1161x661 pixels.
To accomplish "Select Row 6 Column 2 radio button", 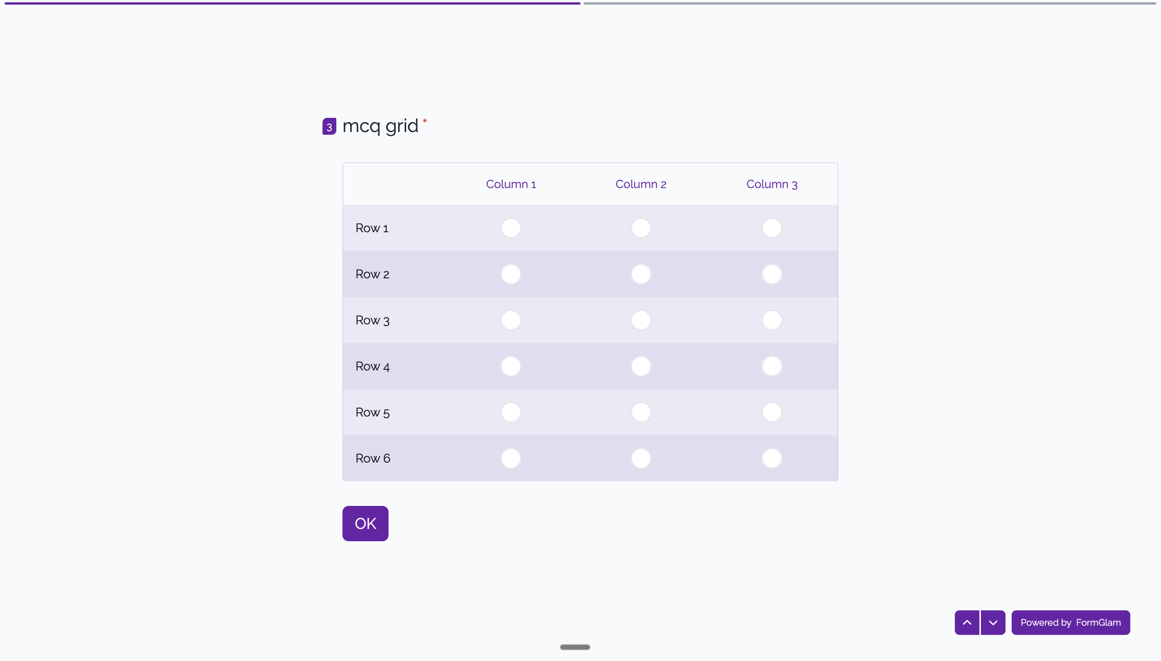I will coord(640,458).
